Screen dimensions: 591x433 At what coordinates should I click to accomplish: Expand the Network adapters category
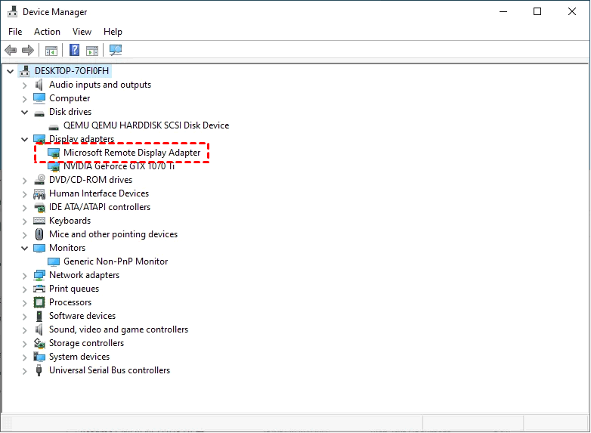pyautogui.click(x=24, y=276)
